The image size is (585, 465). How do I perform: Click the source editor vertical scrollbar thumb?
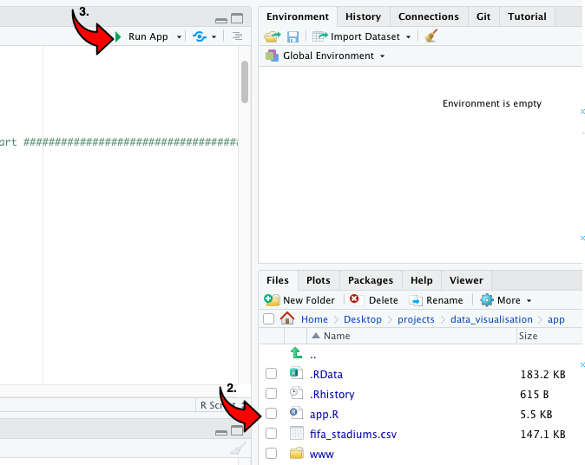[x=245, y=82]
